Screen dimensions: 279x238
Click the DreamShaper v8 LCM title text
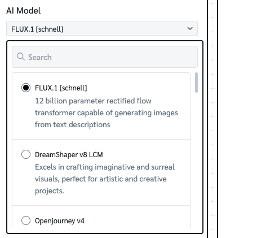[x=69, y=155]
